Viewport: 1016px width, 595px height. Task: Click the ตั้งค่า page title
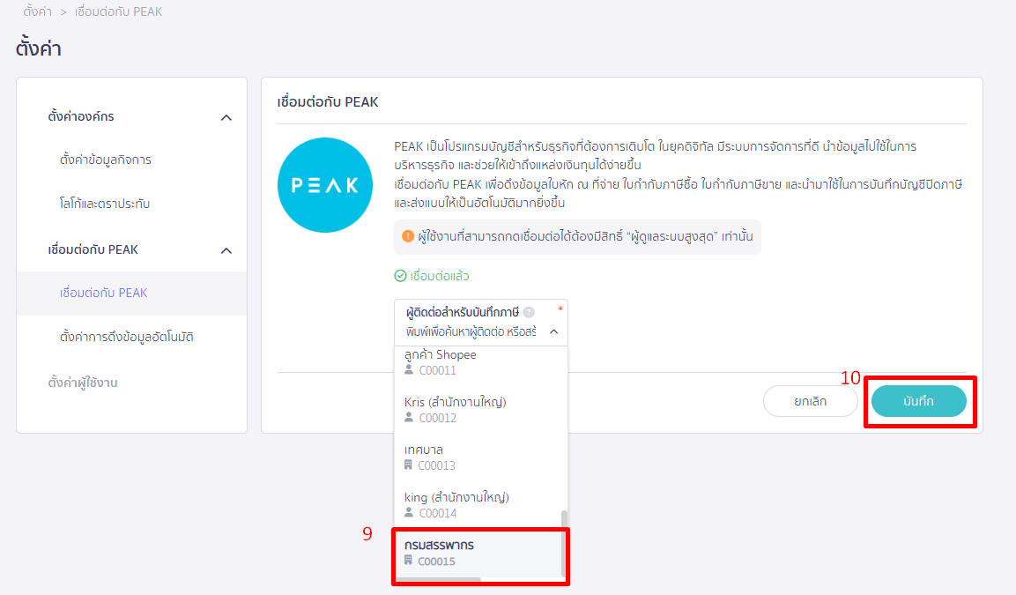[x=38, y=48]
